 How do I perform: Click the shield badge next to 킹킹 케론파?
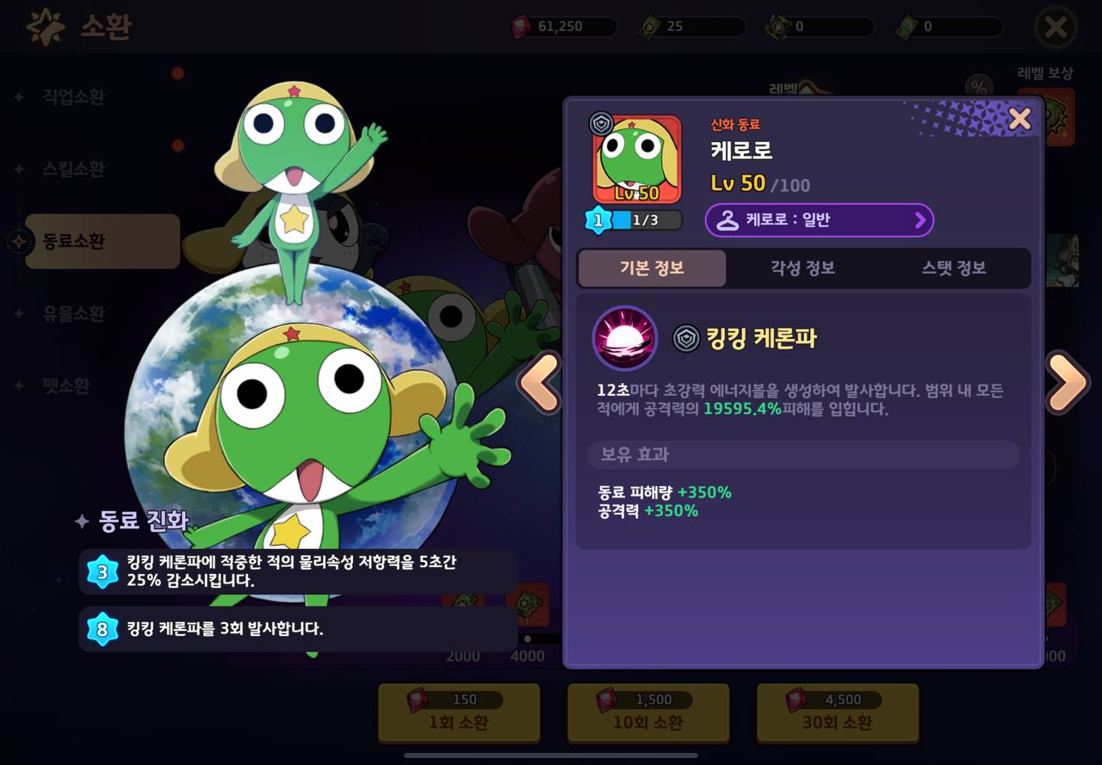click(x=686, y=338)
